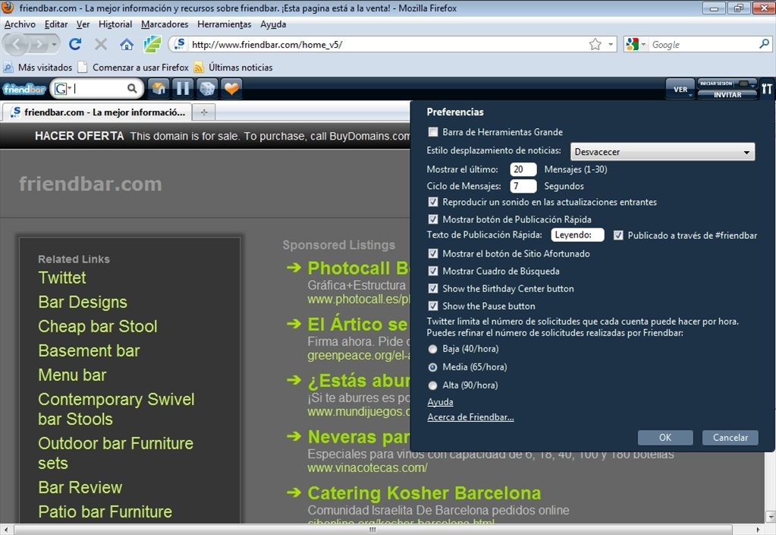Viewport: 776px width, 535px height.
Task: Click the Google search magnifier icon
Action: pos(764,44)
